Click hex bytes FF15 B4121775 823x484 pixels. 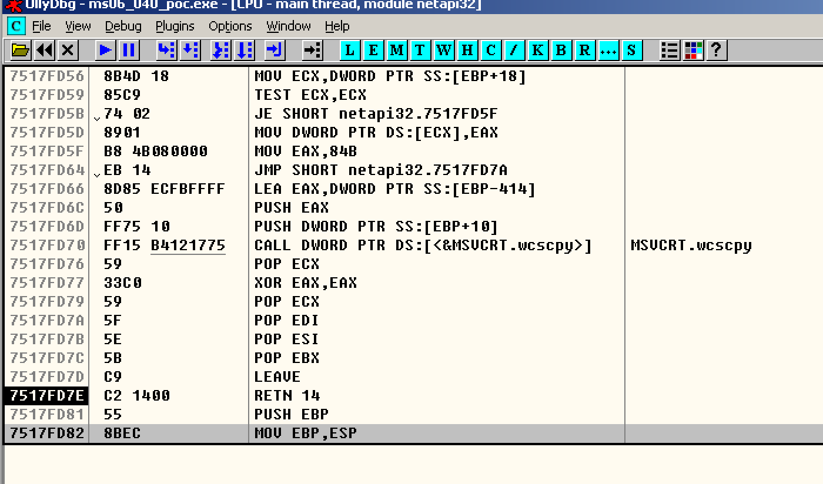165,245
